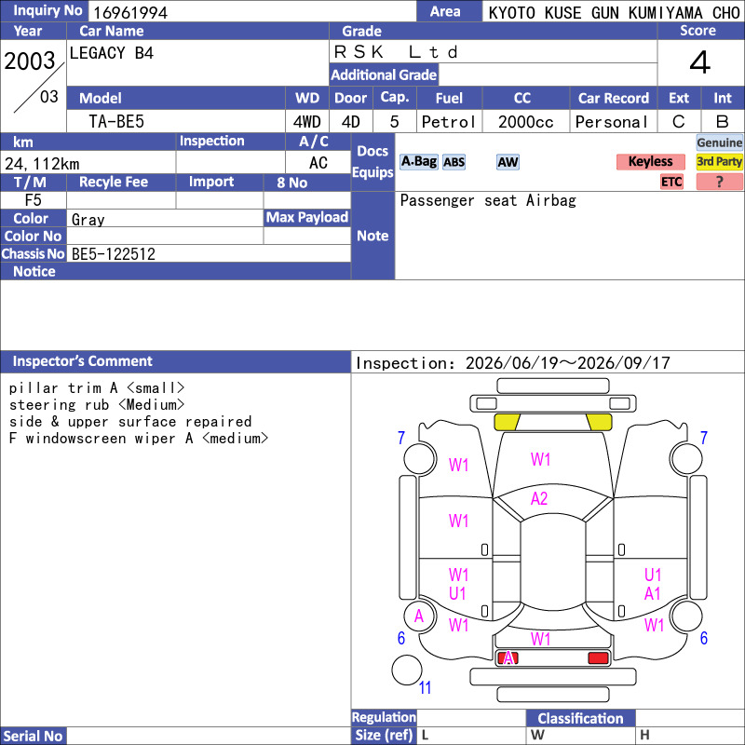Click the U1 A1 marker on right rear door
Screen dimensions: 745x745
[653, 584]
